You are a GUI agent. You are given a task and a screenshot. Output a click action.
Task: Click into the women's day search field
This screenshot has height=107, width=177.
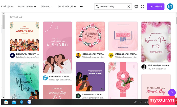(x=113, y=7)
